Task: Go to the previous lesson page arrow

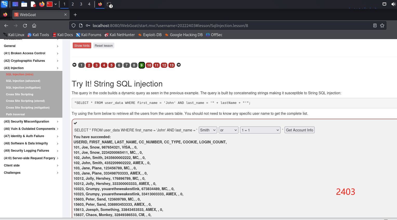Action: (x=74, y=65)
